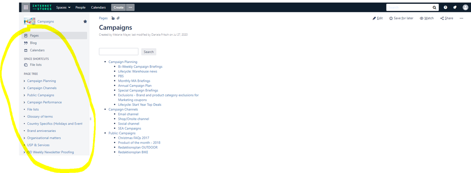The height and width of the screenshot is (173, 471).
Task: Toggle the favourite star for Campaigns space
Action: [x=85, y=22]
